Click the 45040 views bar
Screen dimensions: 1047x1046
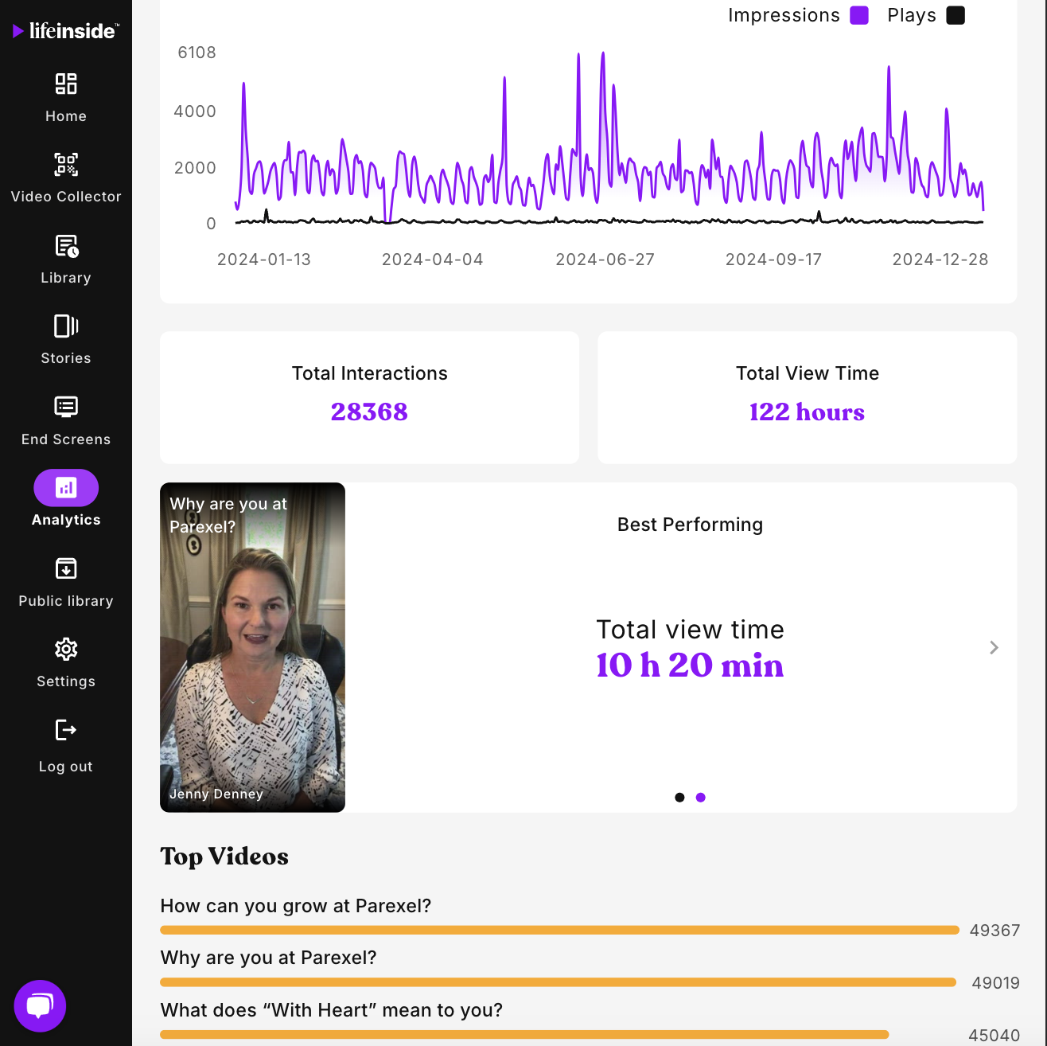click(524, 1035)
